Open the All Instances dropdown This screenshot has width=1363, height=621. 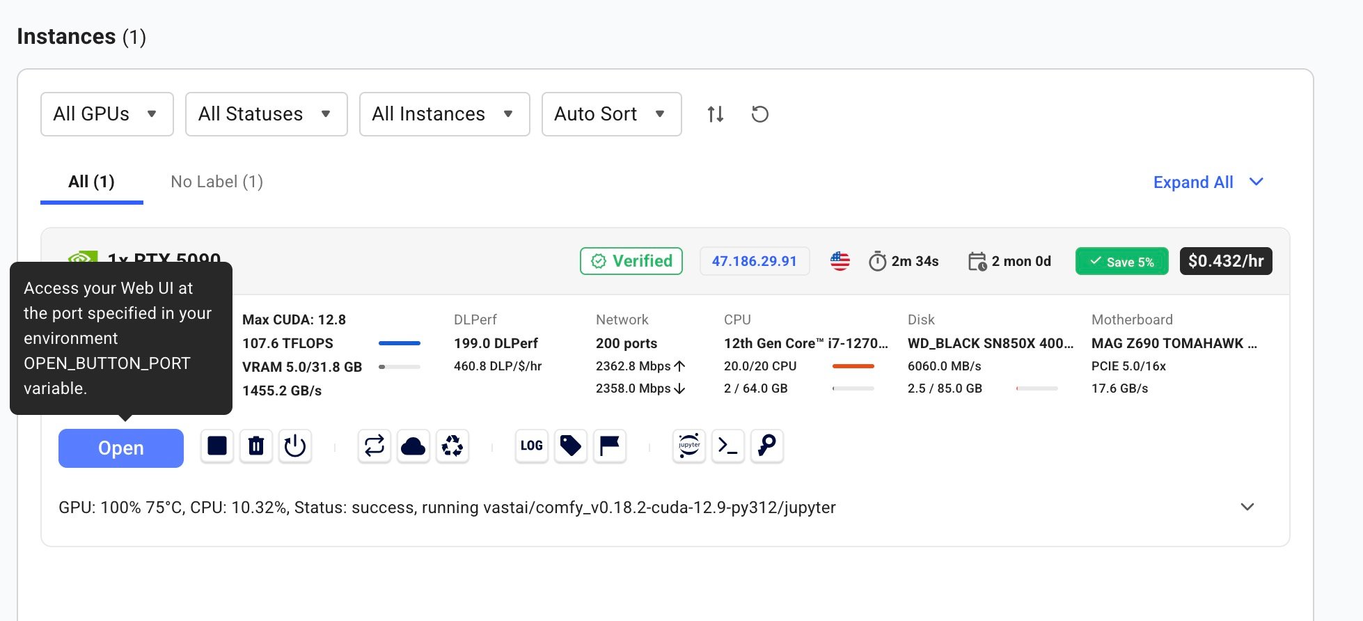click(445, 114)
